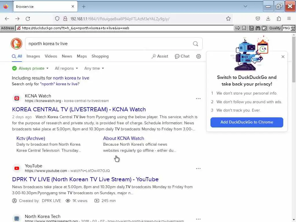Close the Switch to DuckDuckGo promo
This screenshot has height=222, width=296.
click(283, 57)
